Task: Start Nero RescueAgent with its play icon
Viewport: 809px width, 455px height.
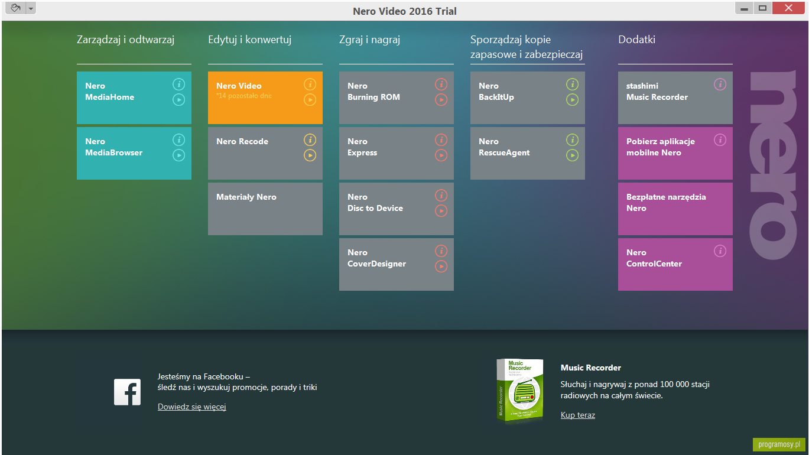Action: click(x=572, y=155)
